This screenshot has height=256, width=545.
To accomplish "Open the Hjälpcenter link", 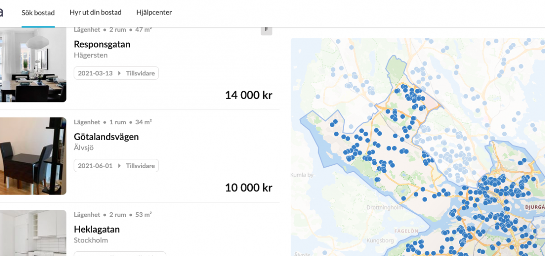I will coord(154,13).
